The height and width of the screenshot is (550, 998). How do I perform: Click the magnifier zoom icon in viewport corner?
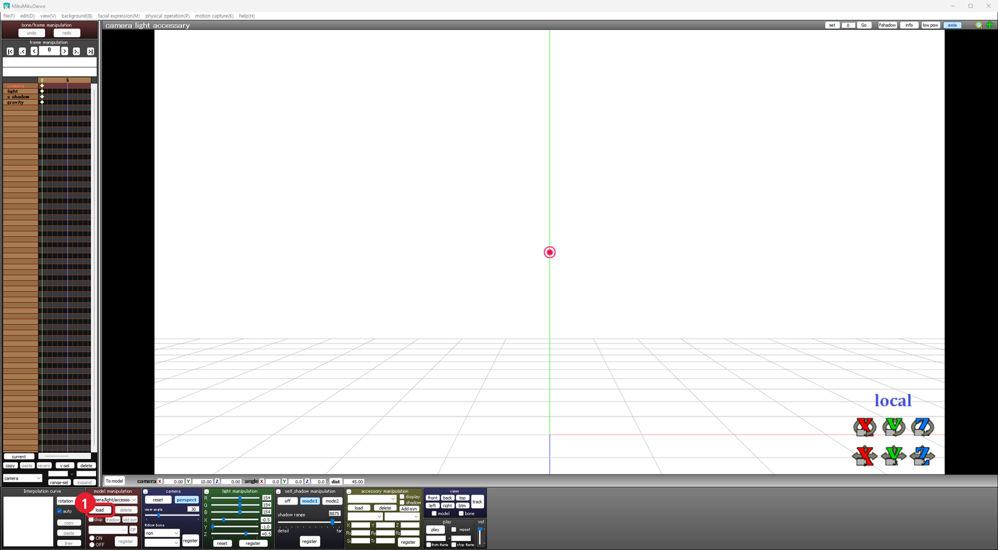pos(979,25)
